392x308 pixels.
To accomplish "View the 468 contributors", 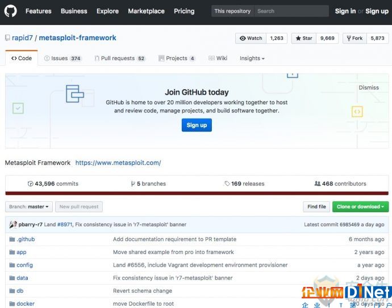I will tap(340, 184).
